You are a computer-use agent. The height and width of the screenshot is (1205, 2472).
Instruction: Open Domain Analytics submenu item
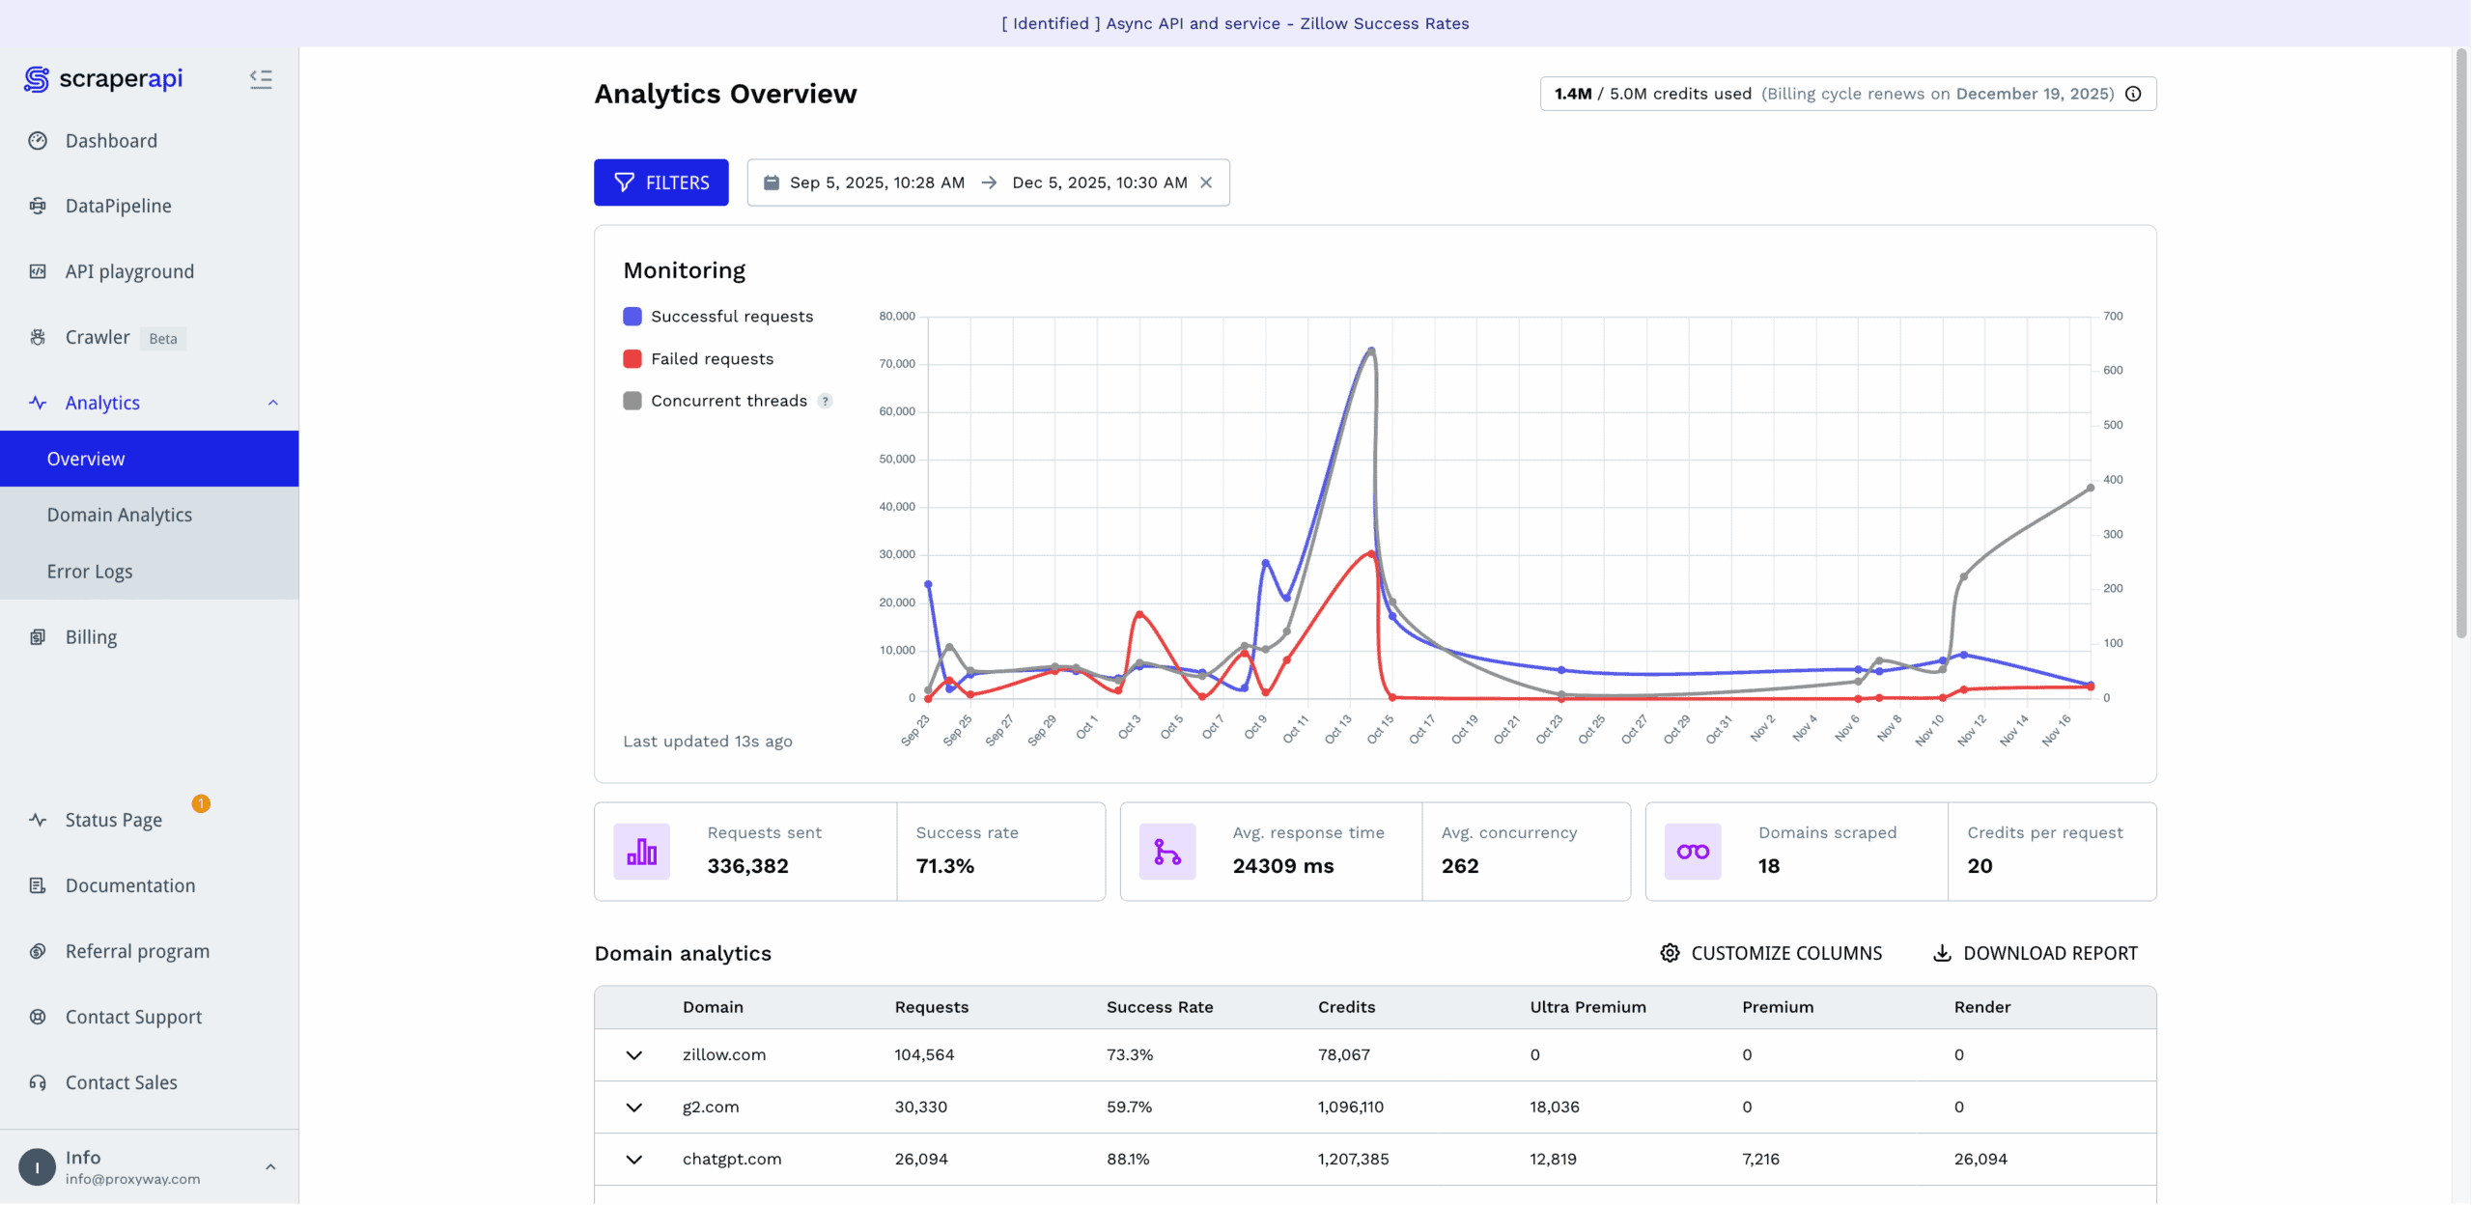coord(120,515)
